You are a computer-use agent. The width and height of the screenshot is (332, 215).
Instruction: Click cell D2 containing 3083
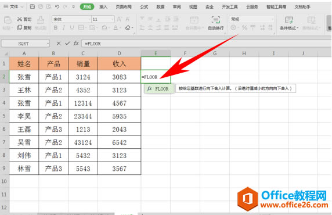tap(120, 77)
